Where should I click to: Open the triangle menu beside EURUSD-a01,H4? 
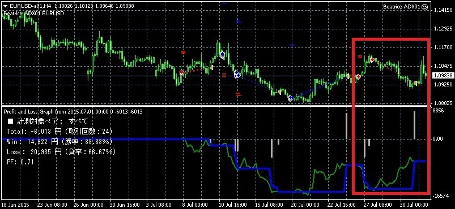tap(5, 5)
